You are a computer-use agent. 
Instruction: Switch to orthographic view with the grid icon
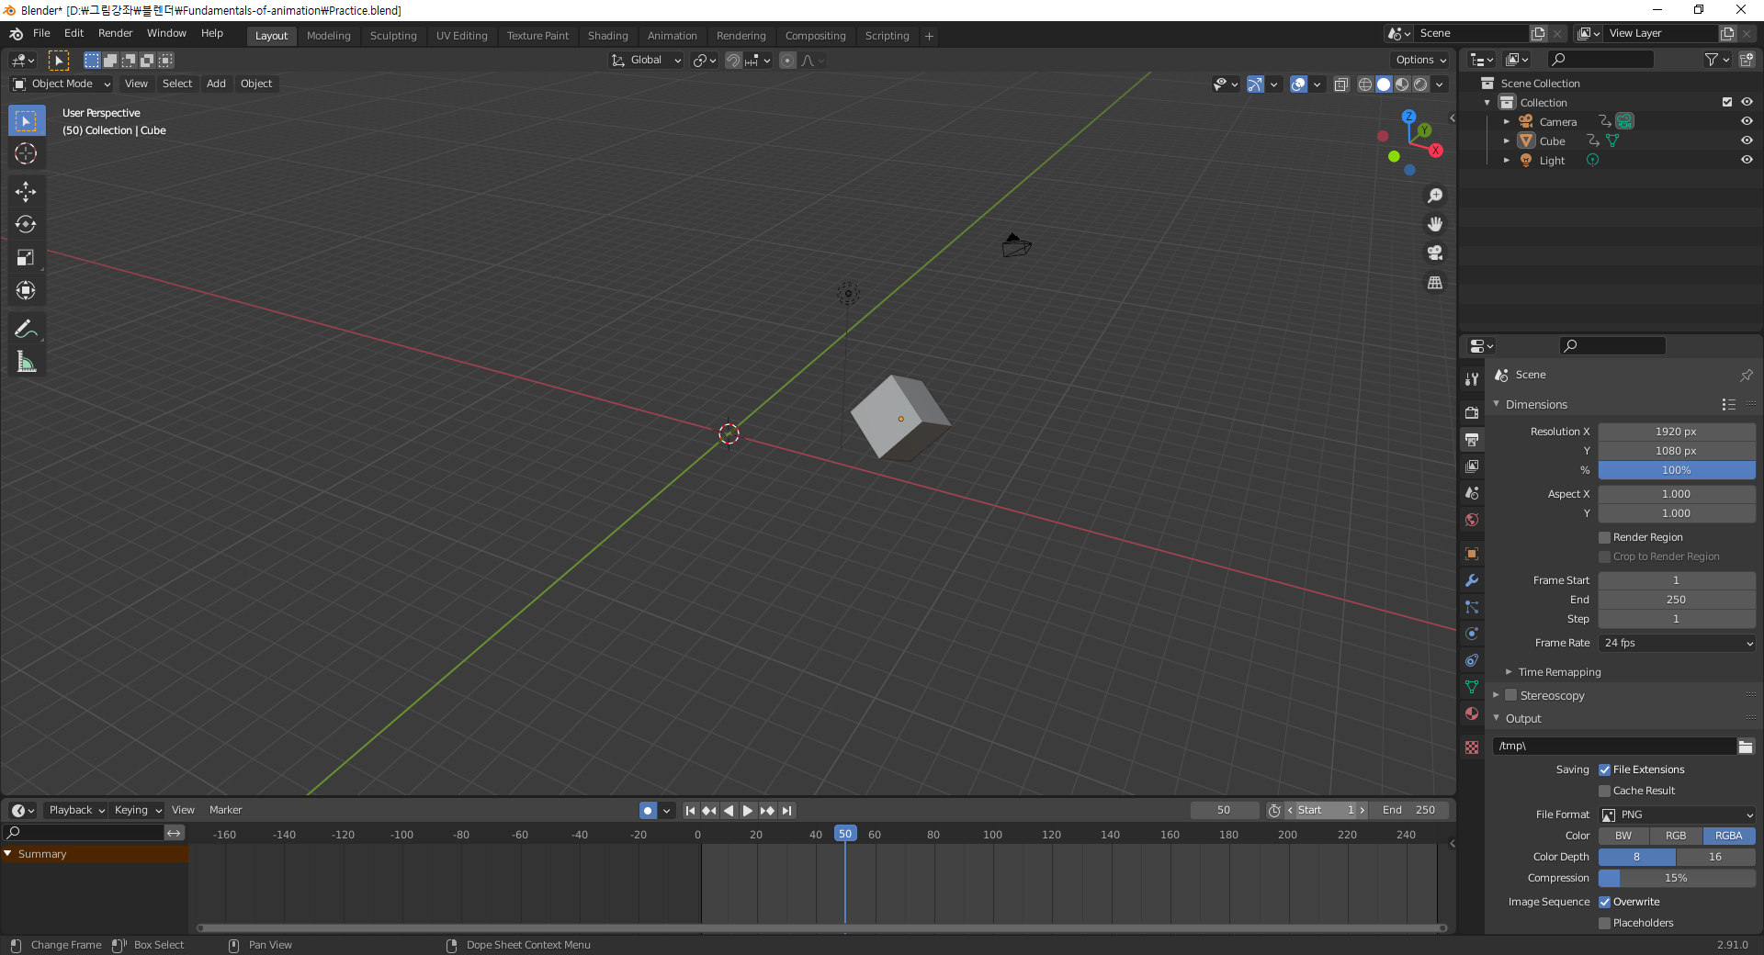tap(1434, 282)
